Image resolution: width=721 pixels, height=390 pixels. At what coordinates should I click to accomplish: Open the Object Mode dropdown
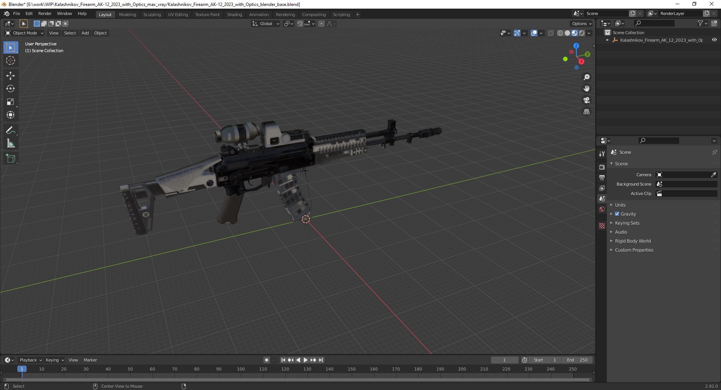(24, 33)
